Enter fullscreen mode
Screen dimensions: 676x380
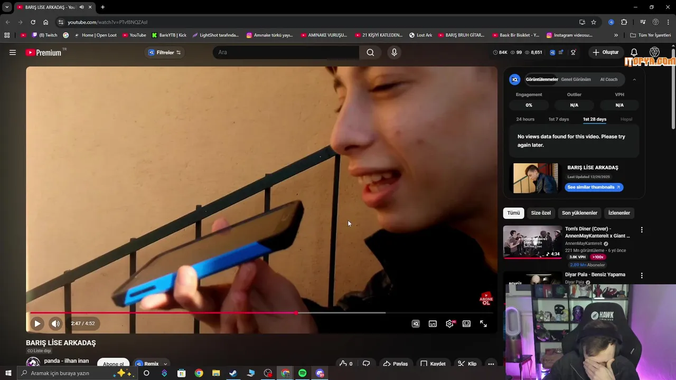(x=483, y=324)
